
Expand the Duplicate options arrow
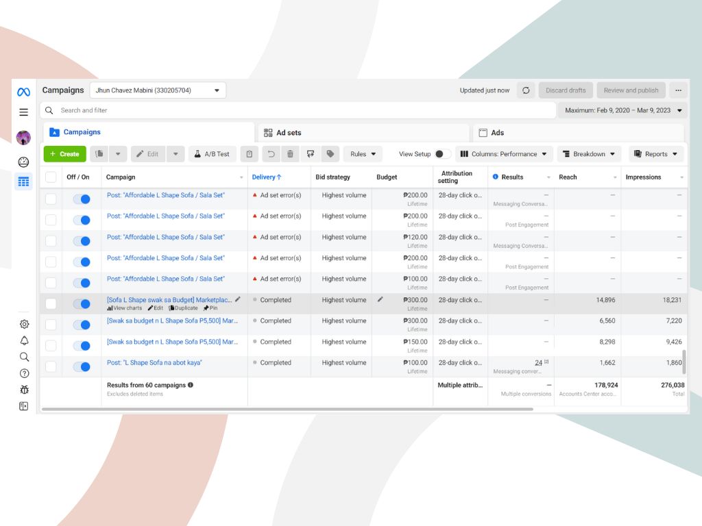pyautogui.click(x=118, y=154)
